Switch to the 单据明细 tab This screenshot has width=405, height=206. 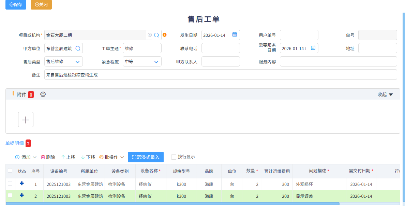click(14, 144)
